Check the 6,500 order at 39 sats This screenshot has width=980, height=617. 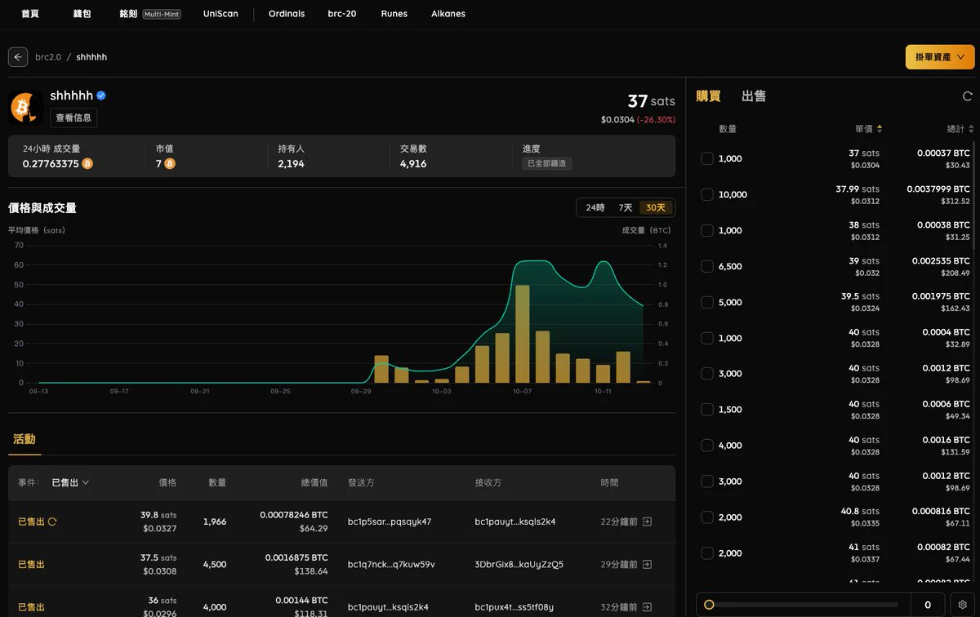[707, 266]
